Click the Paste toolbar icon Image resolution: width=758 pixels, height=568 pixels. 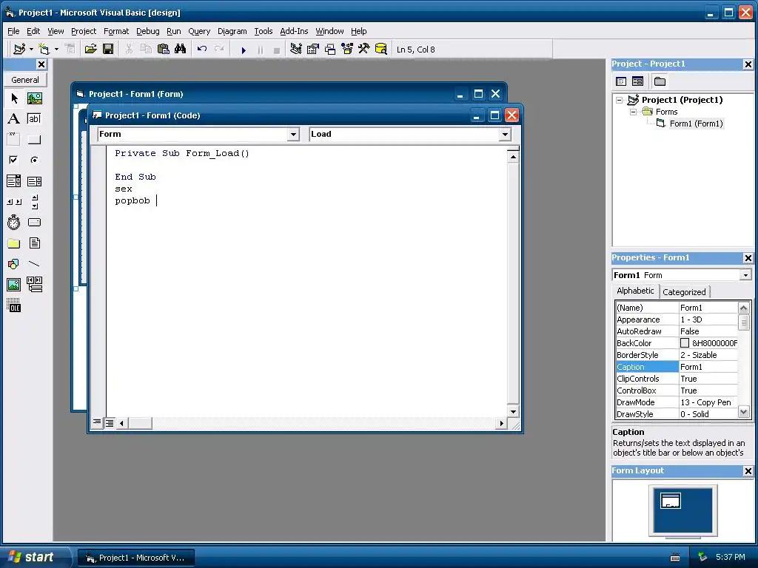point(164,49)
